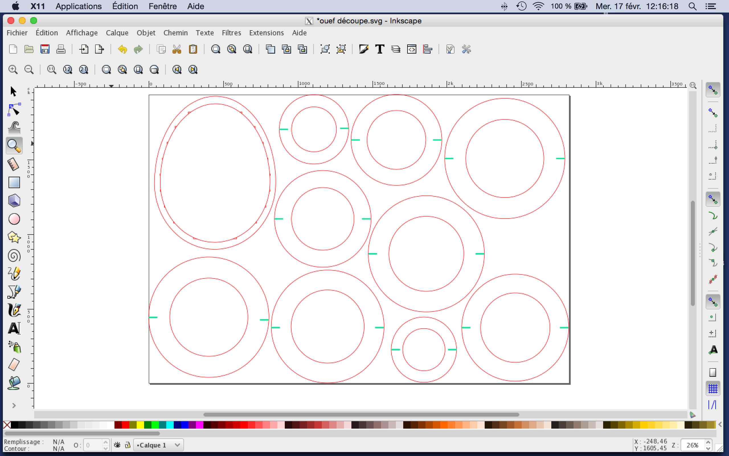Open the Calque 1 layer dropdown
729x456 pixels.
pos(158,445)
